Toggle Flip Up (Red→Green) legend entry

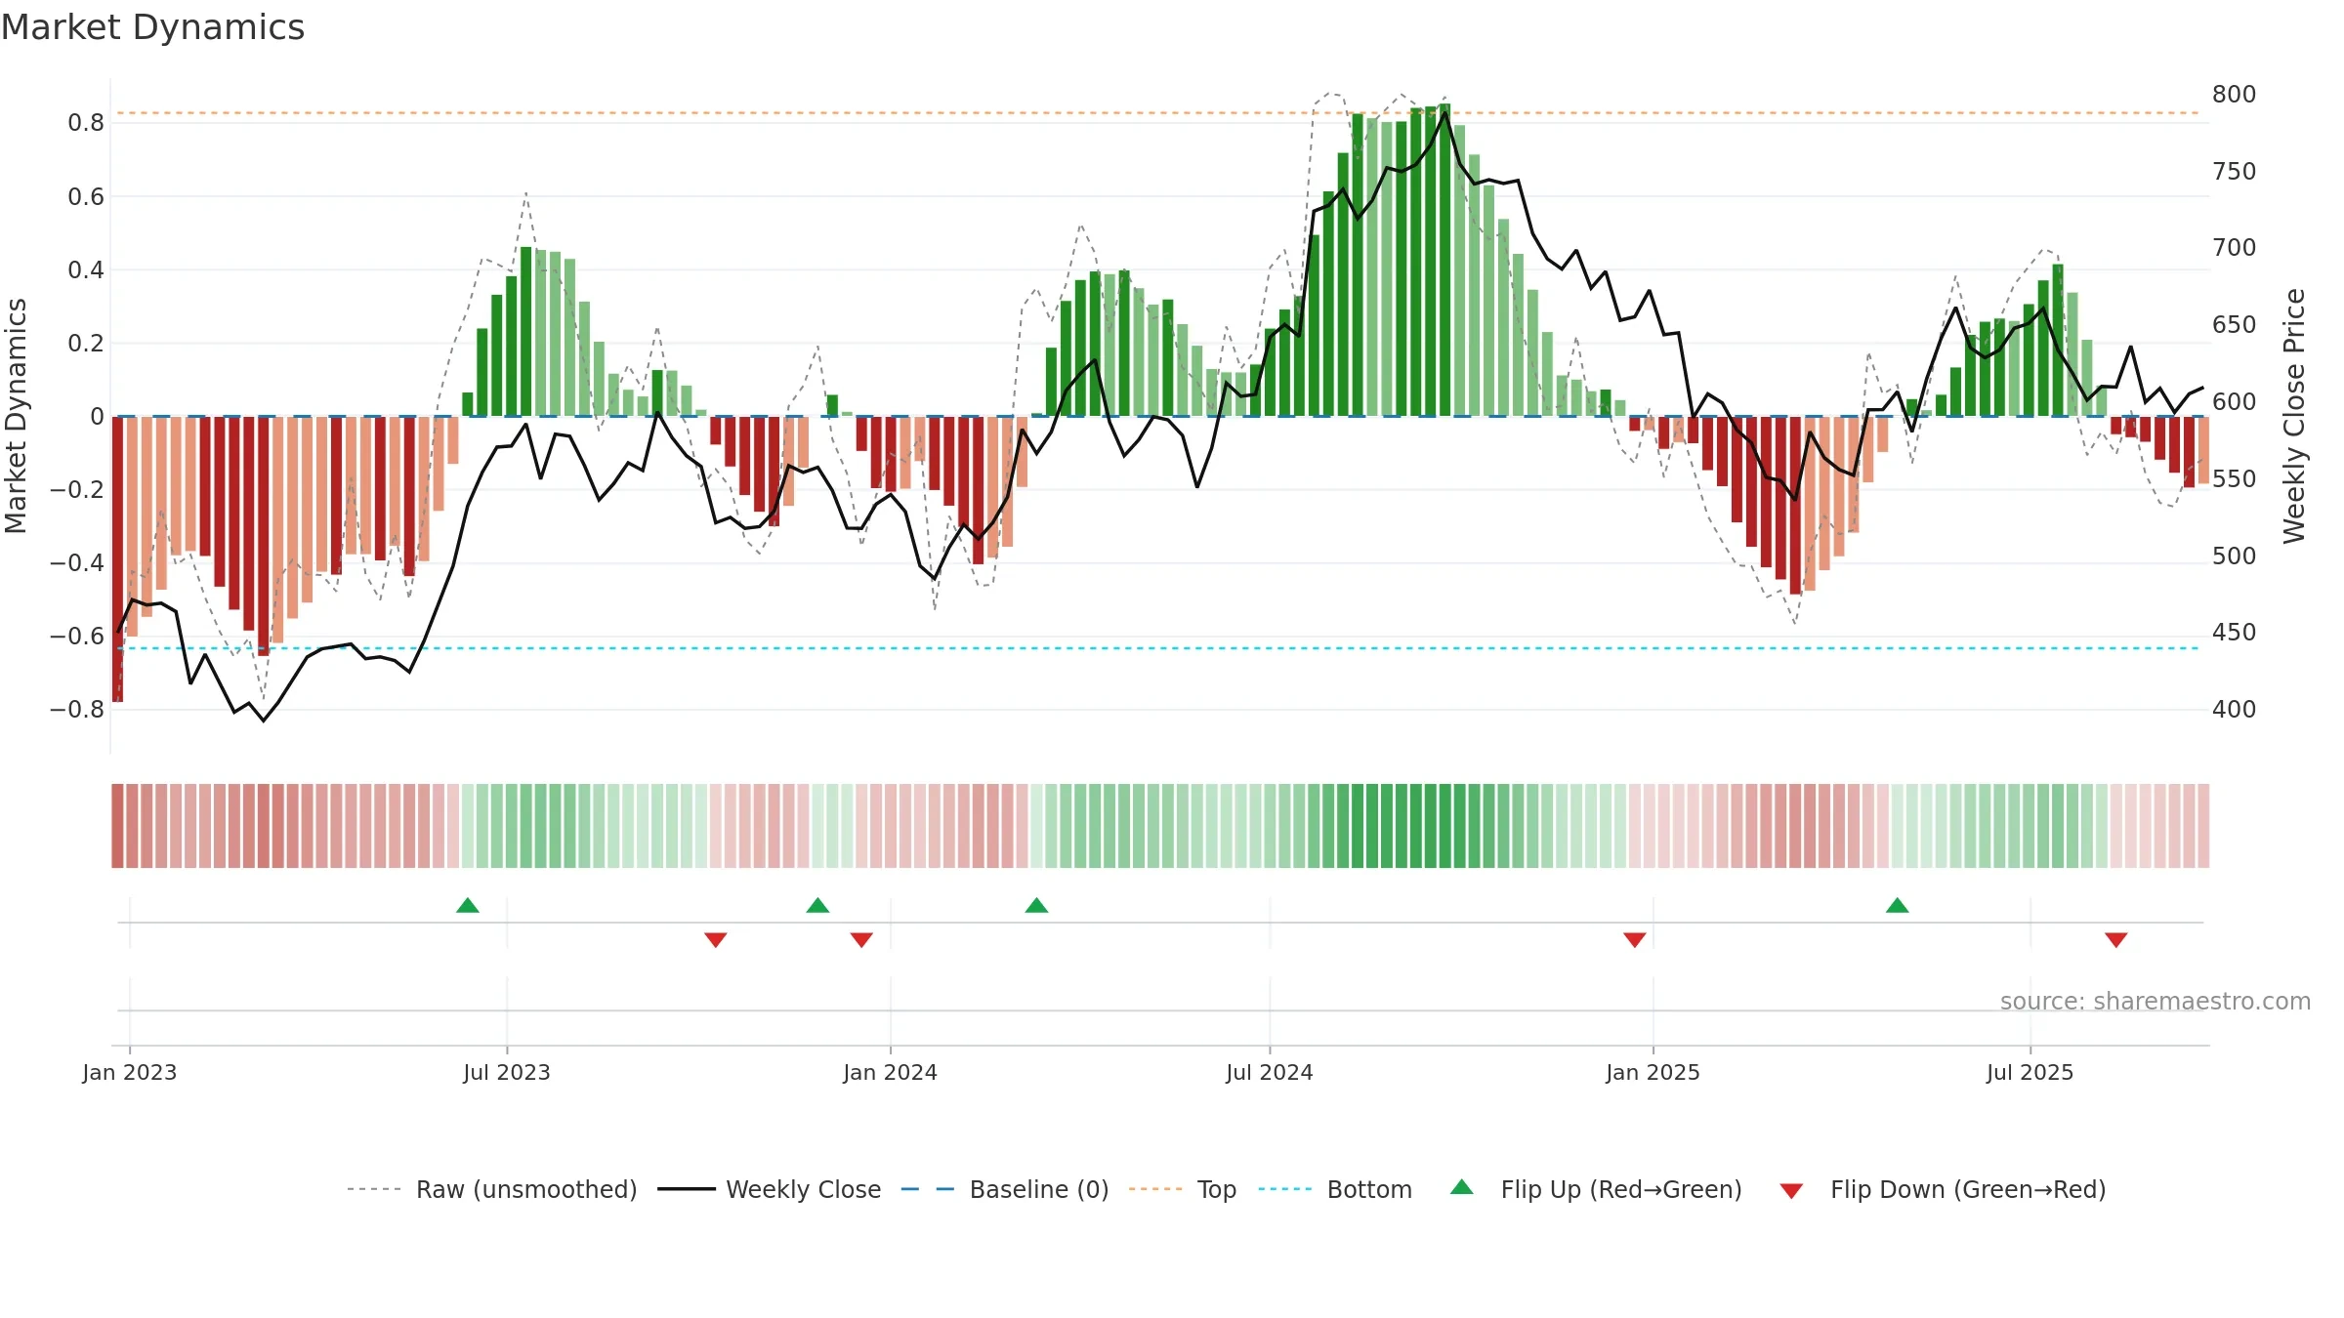pyautogui.click(x=1596, y=1190)
